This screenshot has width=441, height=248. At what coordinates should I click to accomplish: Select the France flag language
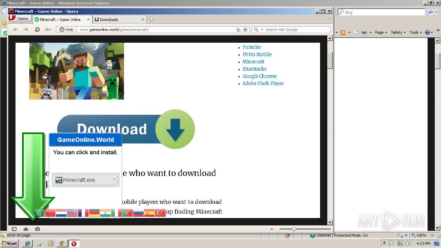(x=83, y=213)
